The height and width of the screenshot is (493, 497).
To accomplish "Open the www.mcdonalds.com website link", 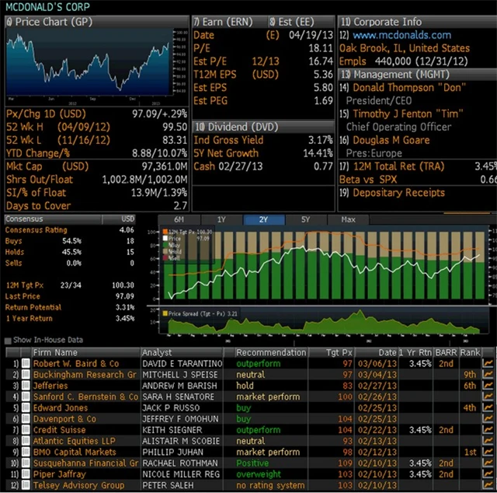I will pyautogui.click(x=401, y=35).
